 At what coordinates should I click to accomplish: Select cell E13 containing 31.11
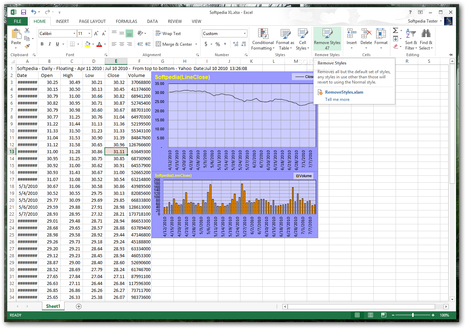[116, 151]
